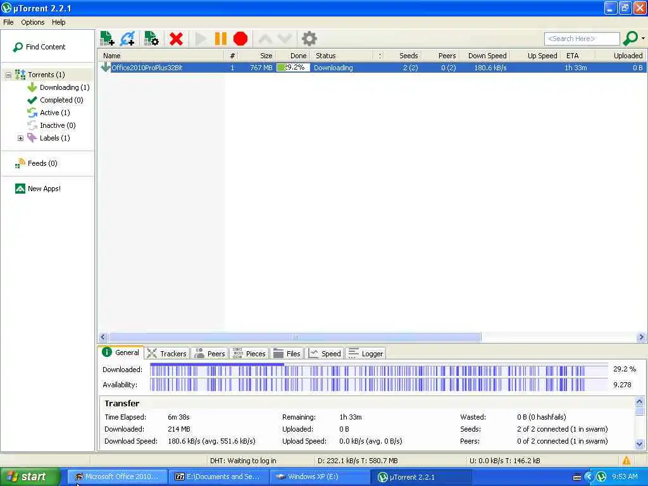The image size is (648, 486).
Task: Click into the Search Here field
Action: point(582,39)
